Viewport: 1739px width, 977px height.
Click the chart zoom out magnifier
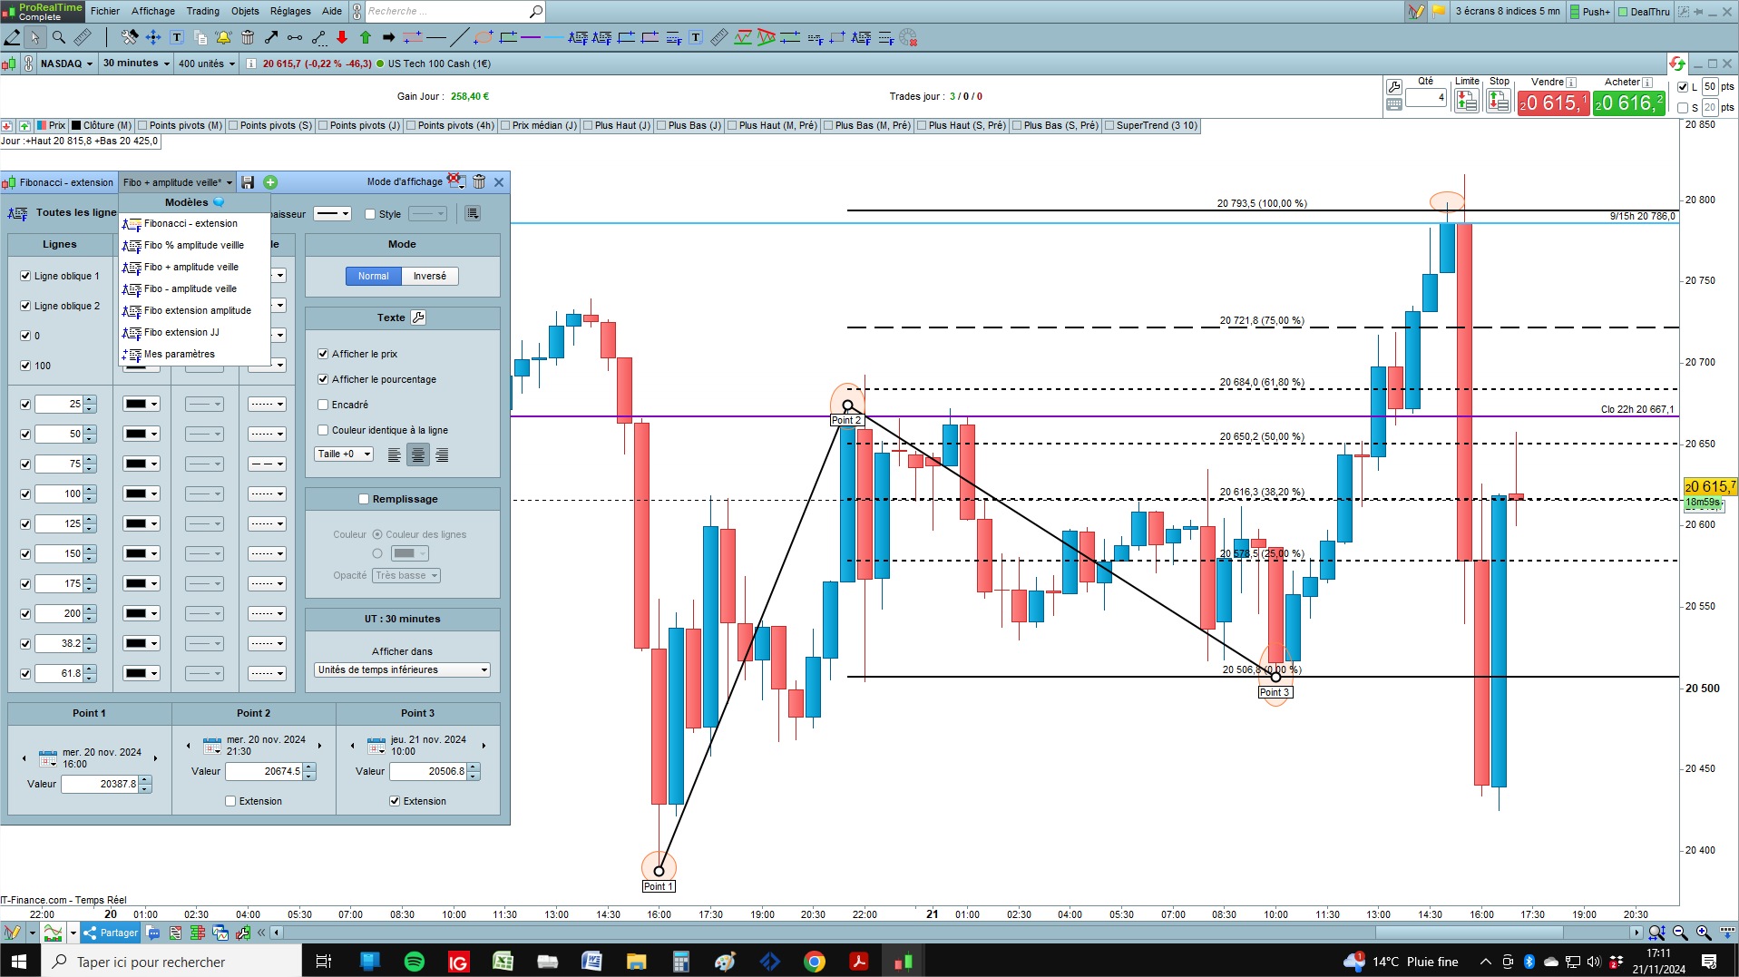pyautogui.click(x=1680, y=933)
